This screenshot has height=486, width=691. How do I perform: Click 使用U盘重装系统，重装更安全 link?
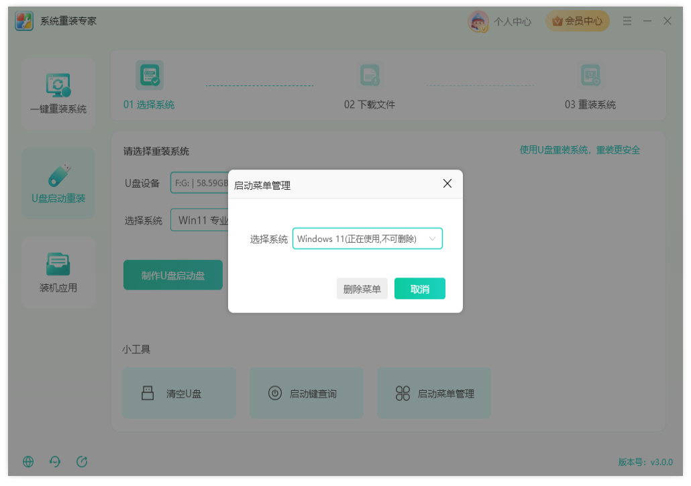coord(580,150)
